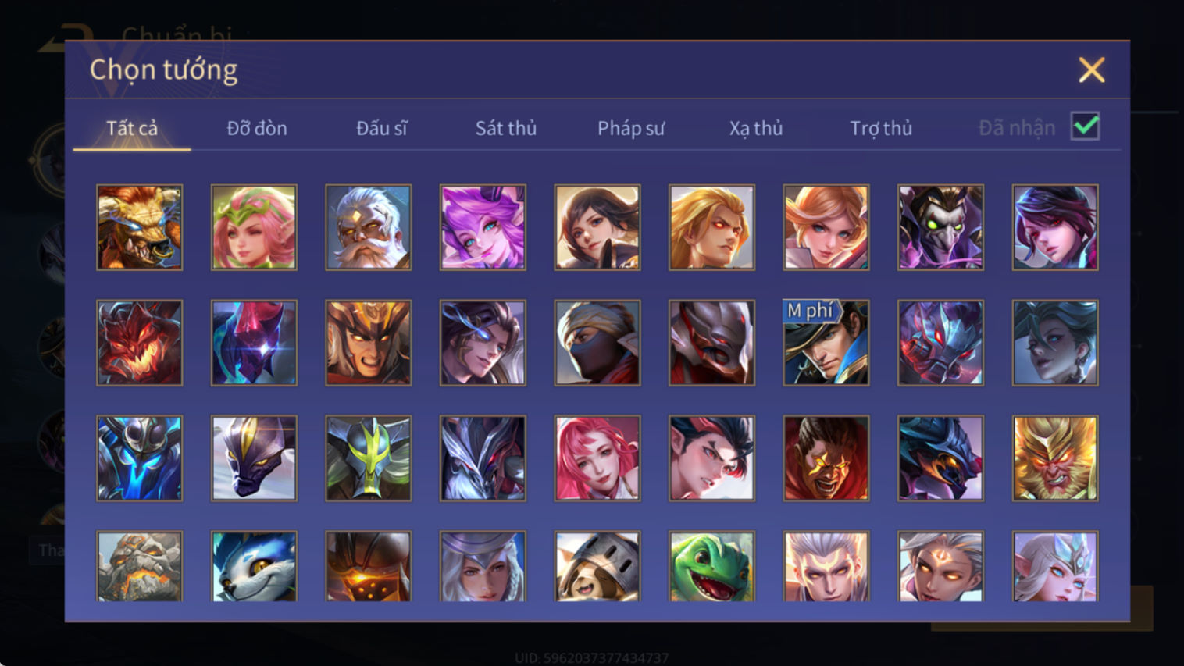Choose the masked ninja with headwrap
The image size is (1184, 666).
pos(597,343)
